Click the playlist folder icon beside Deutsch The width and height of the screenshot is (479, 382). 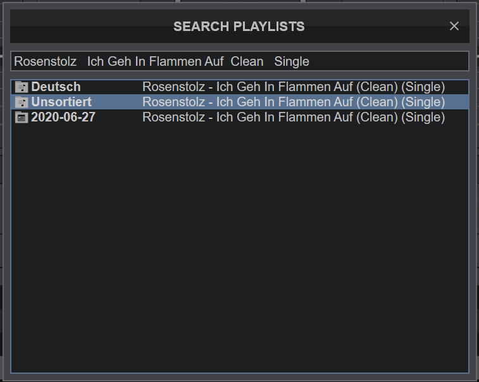click(22, 87)
